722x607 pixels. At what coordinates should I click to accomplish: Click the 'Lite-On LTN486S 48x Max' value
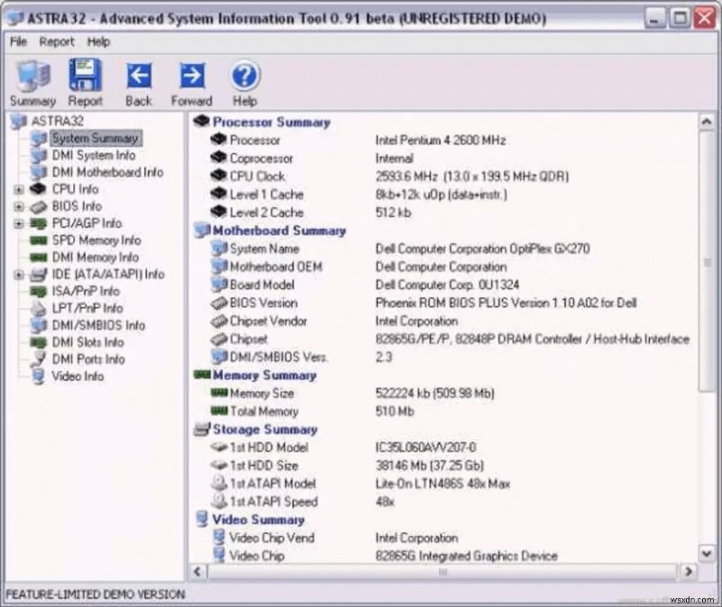(x=443, y=483)
